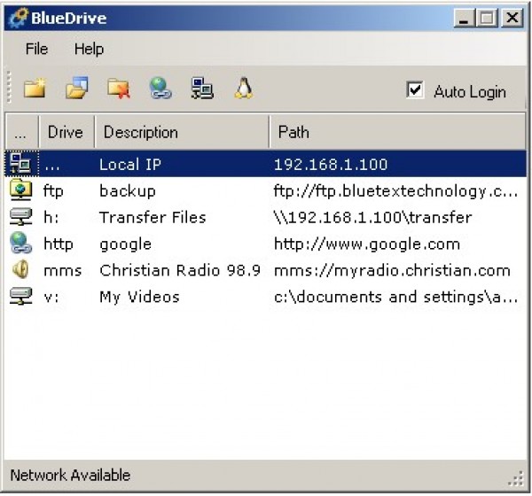
Task: Click the BlueDrive title bar app icon
Action: (18, 18)
